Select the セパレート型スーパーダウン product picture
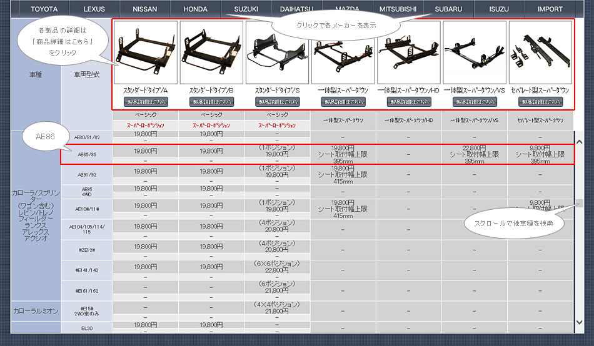Image resolution: width=594 pixels, height=346 pixels. 541,52
